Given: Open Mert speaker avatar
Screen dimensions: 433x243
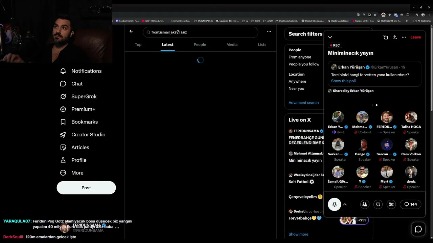Looking at the screenshot, I should (x=387, y=172).
